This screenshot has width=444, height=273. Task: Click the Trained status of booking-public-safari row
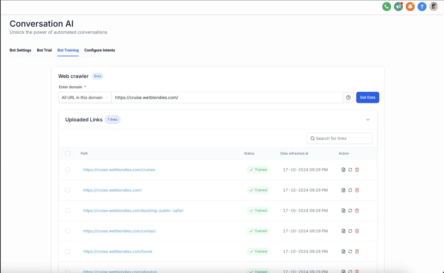[x=258, y=210]
